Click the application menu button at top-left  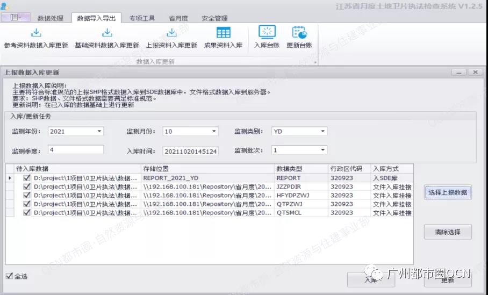point(16,17)
